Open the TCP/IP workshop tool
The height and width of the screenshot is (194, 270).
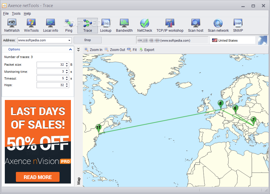(x=170, y=25)
